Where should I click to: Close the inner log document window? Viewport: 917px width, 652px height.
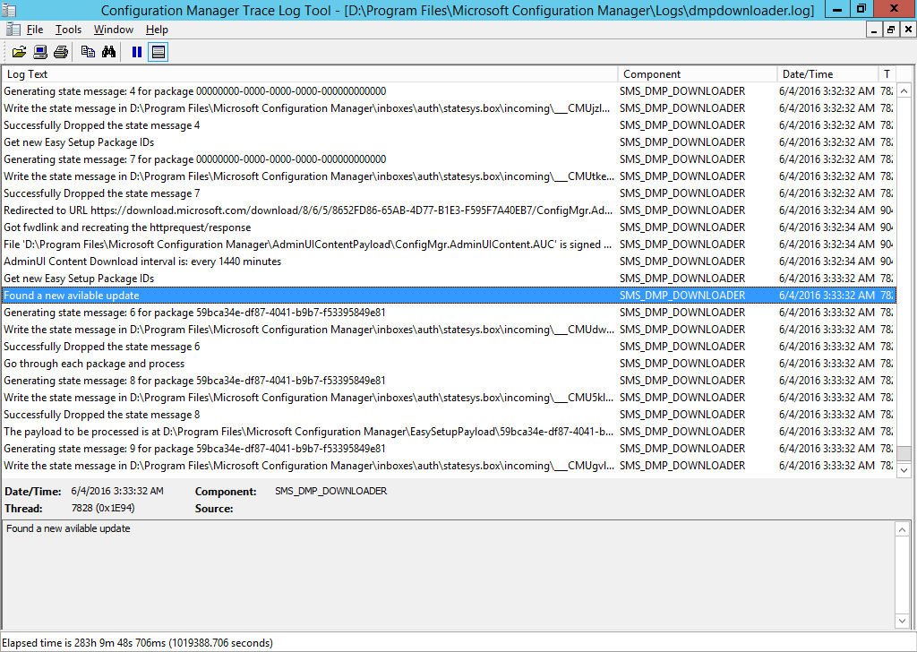pos(908,30)
